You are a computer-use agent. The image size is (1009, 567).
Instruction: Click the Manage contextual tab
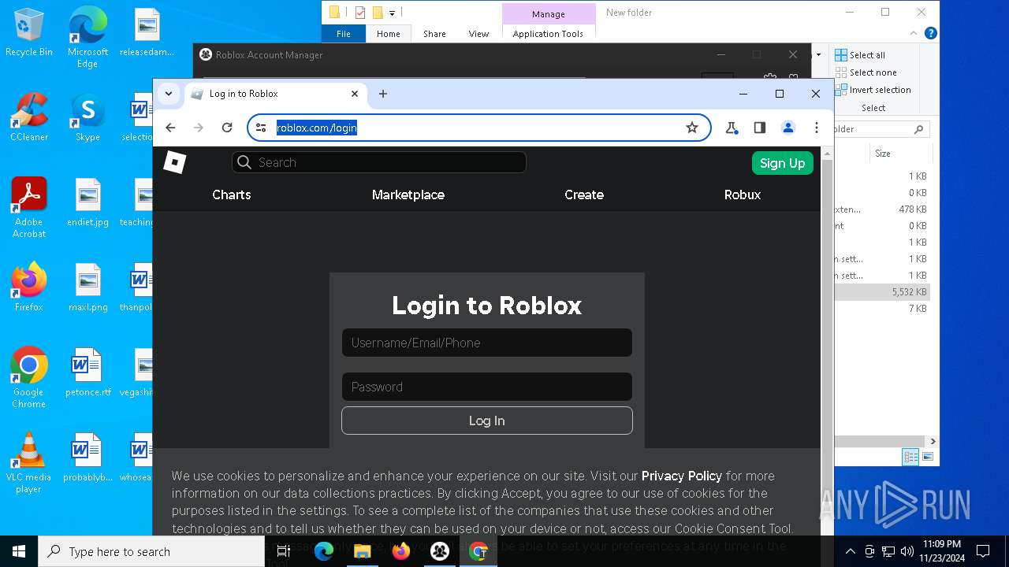[x=549, y=14]
